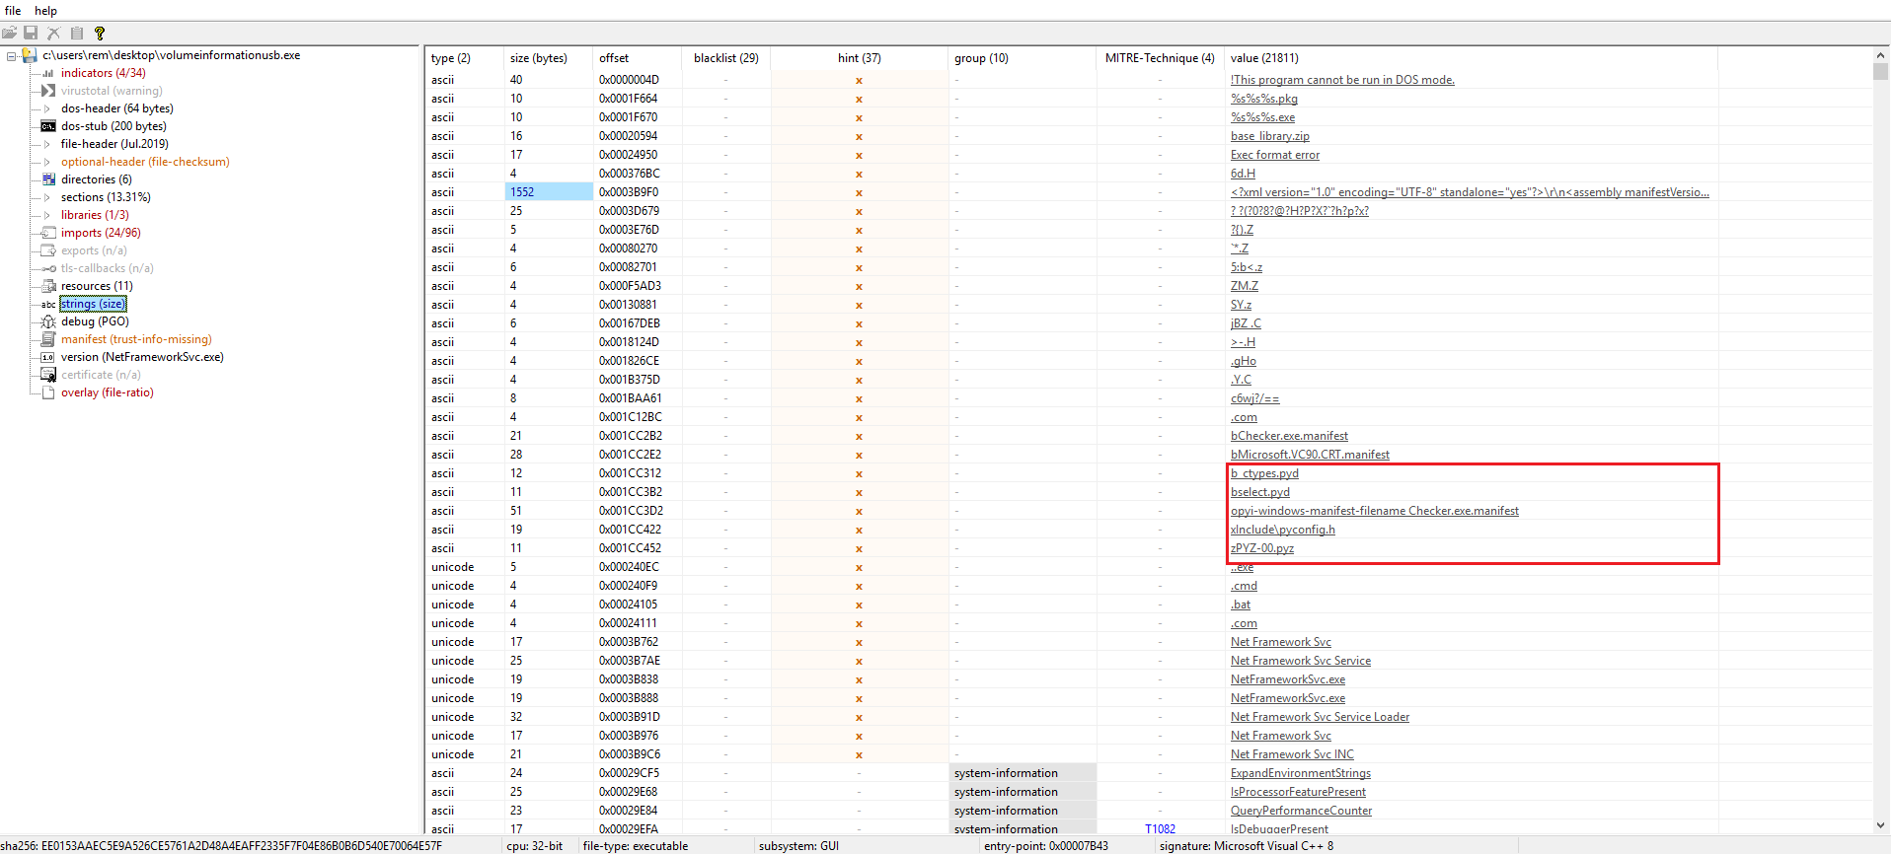Click the 'Exec format error' string value
The image size is (1895, 854).
(x=1275, y=155)
